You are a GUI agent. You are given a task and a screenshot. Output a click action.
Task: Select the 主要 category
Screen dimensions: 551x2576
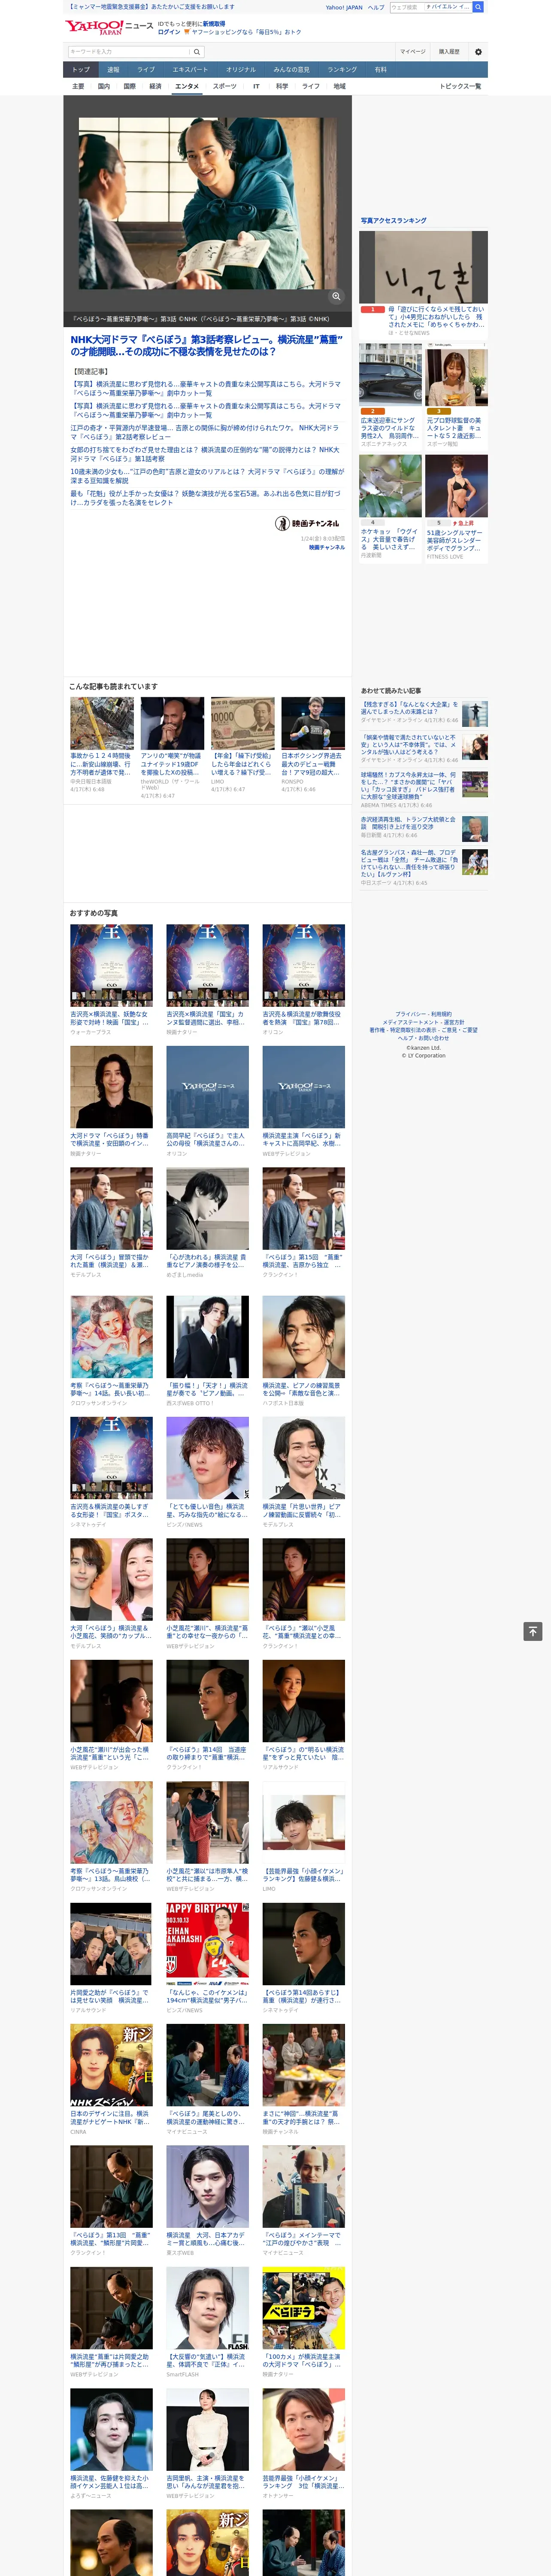click(78, 86)
